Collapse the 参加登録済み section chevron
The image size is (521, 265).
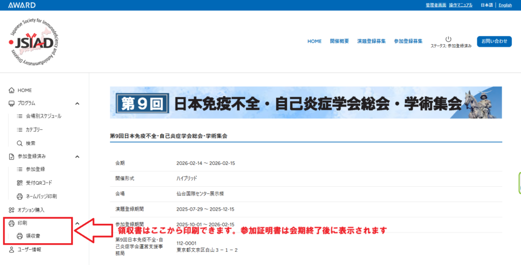point(77,157)
